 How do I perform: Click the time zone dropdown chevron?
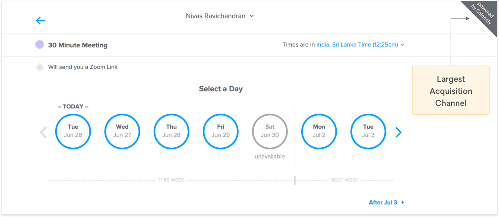pos(402,44)
